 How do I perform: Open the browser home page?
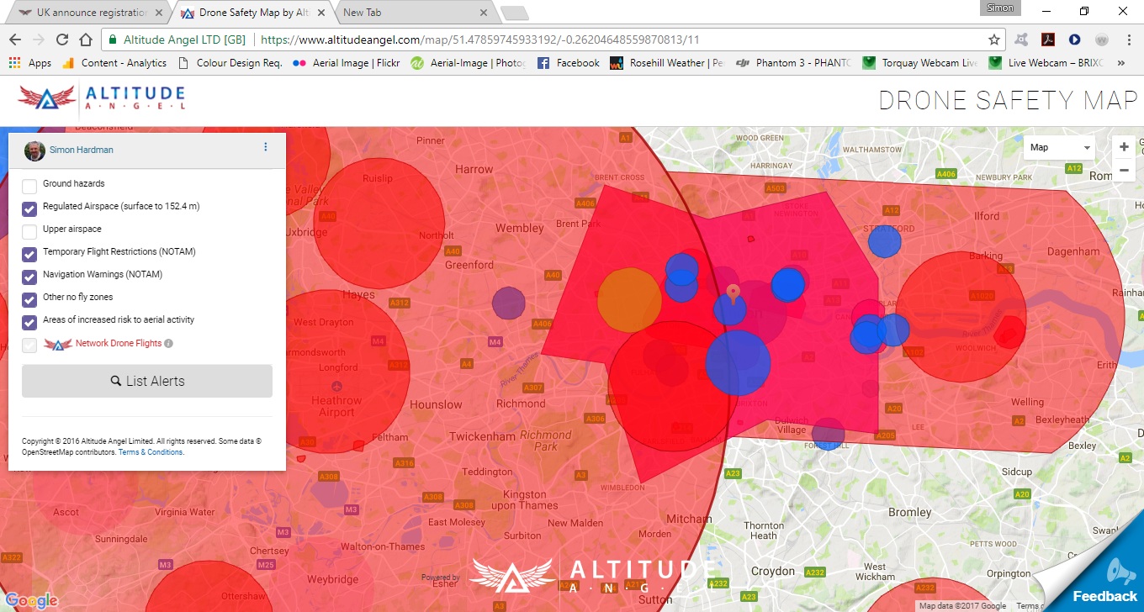(85, 40)
